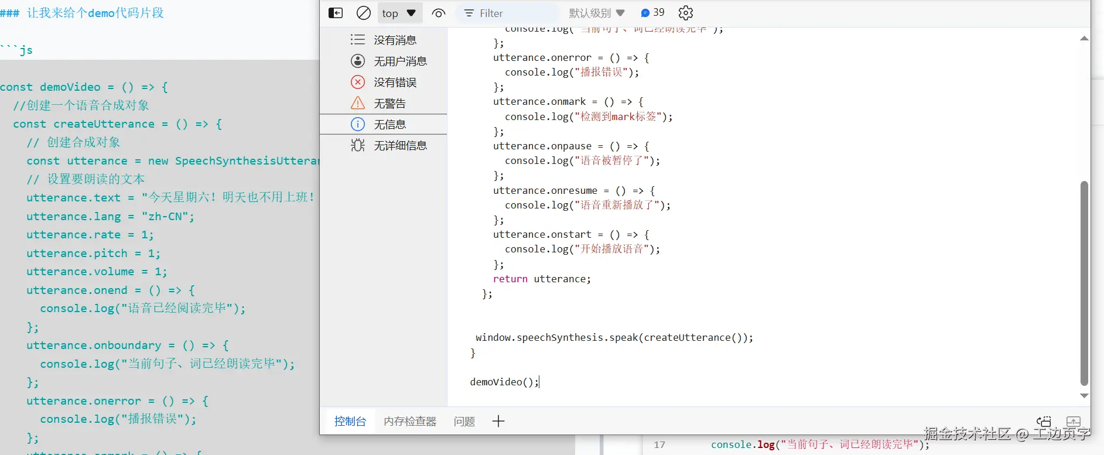Click the demoVideo(); line in console

tap(504, 382)
